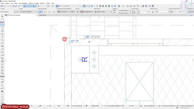This screenshot has width=194, height=109.
Task: Click the Distance value in the tracker
Action: click(77, 41)
